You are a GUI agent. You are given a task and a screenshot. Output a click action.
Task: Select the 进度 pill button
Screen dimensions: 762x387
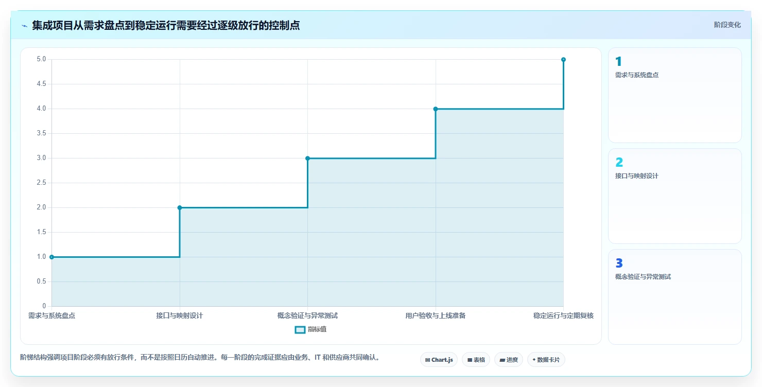click(509, 360)
